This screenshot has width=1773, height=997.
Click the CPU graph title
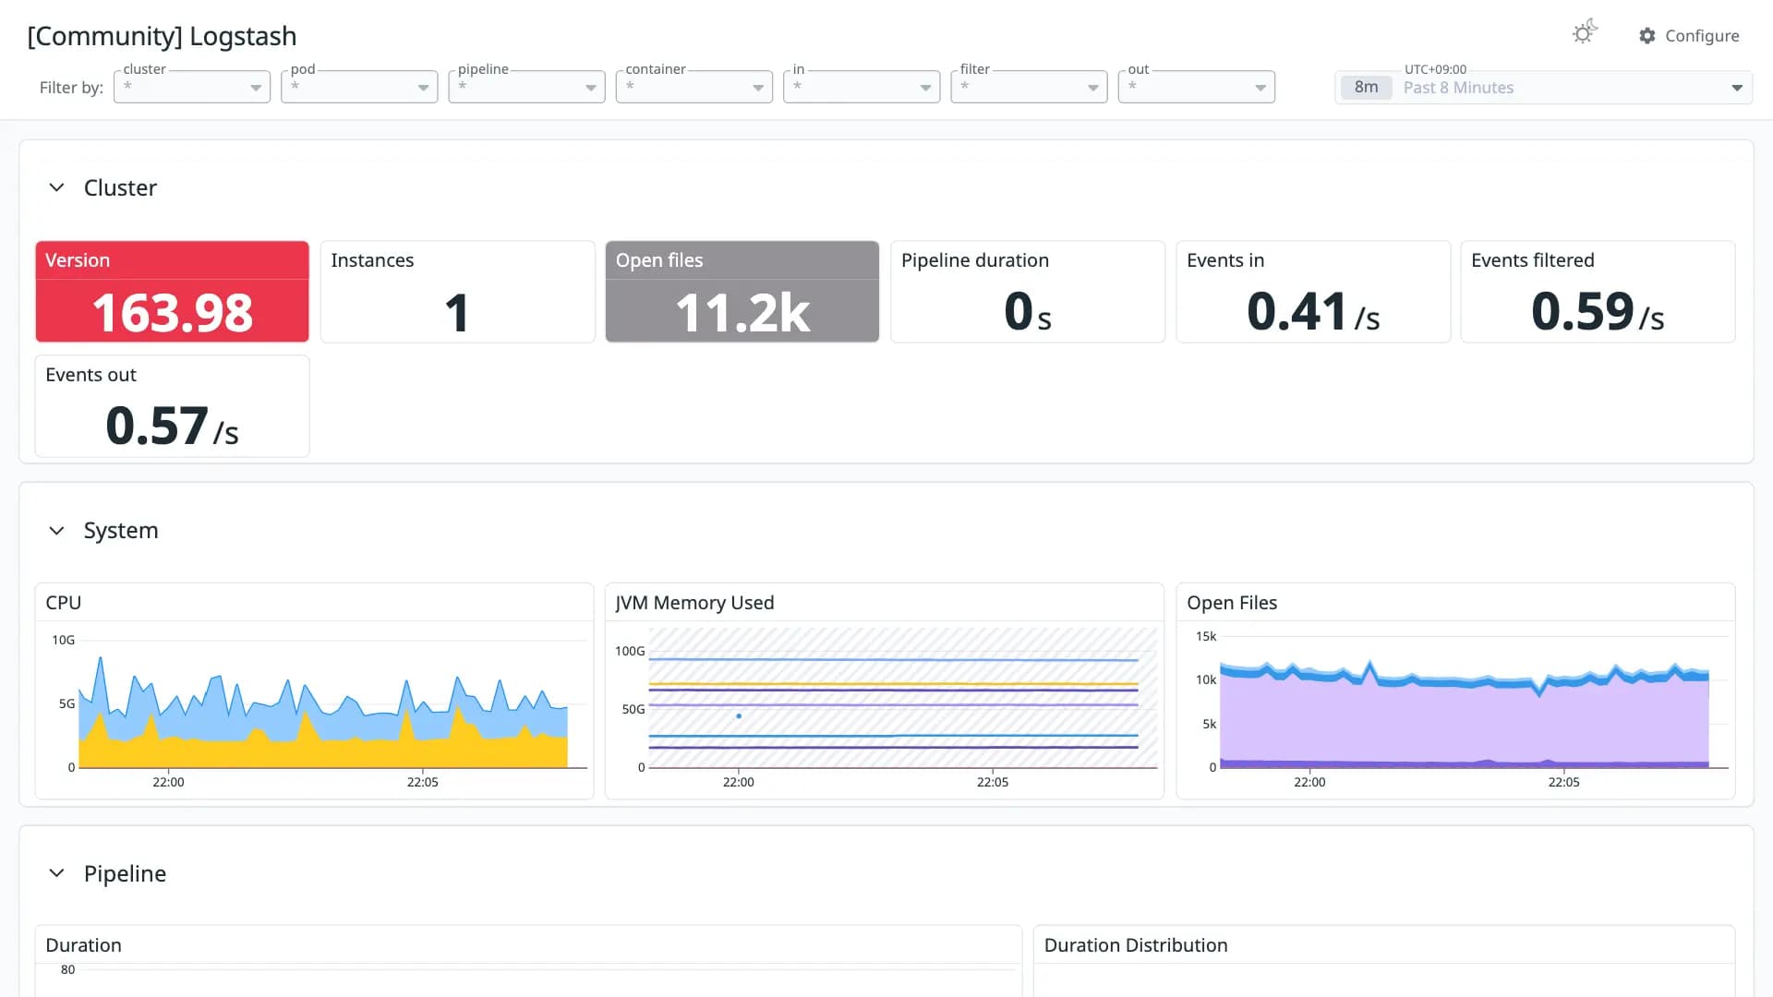tap(64, 603)
